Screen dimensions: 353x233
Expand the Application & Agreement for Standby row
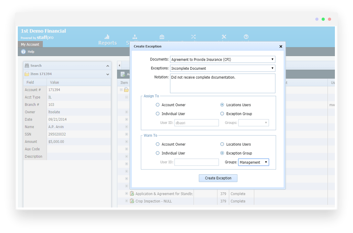[126, 193]
